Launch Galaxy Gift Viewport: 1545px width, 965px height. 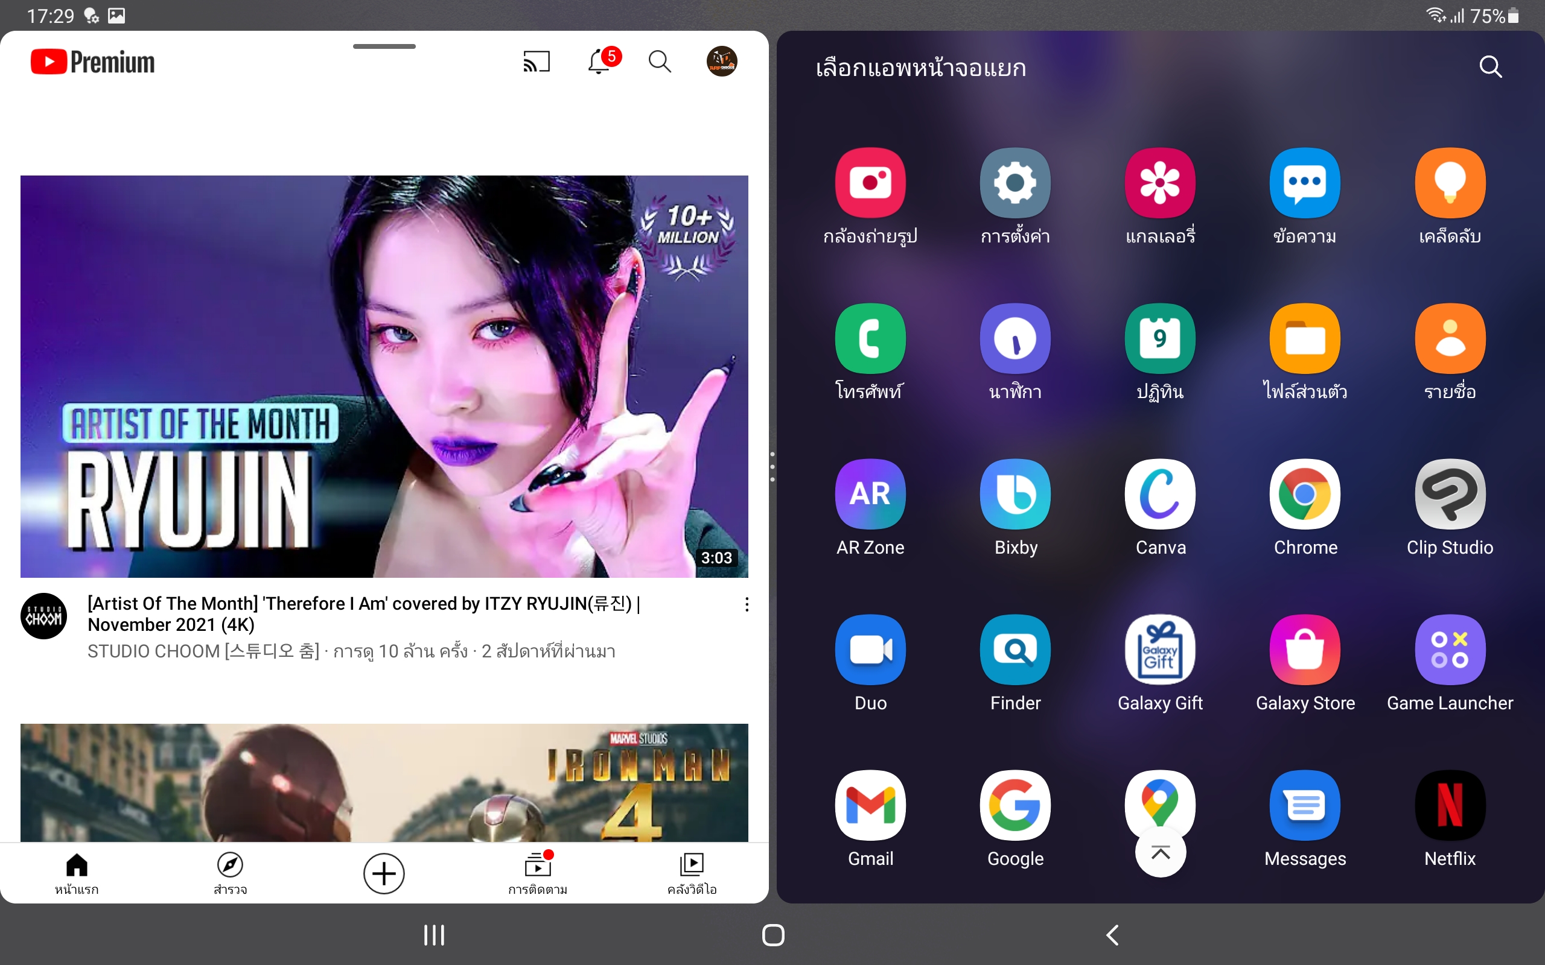tap(1160, 650)
